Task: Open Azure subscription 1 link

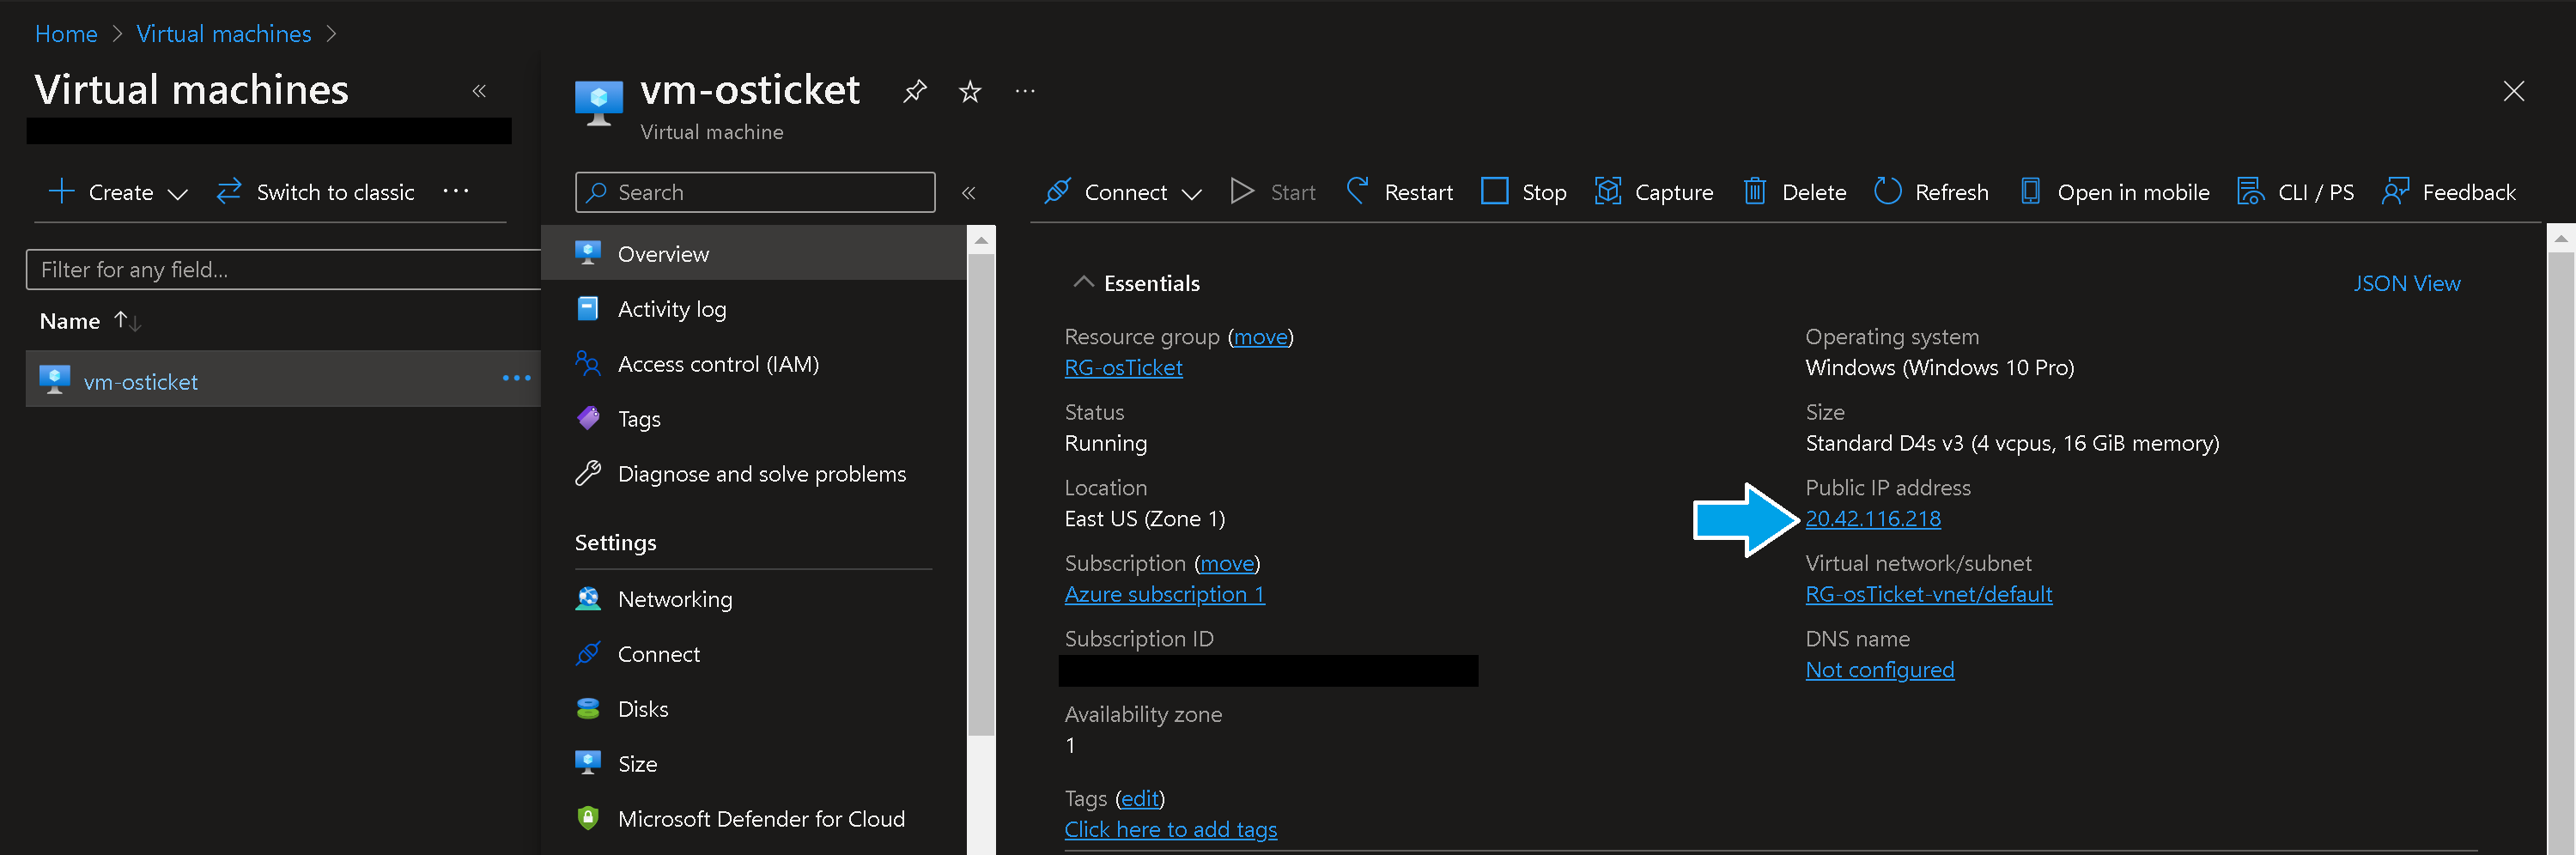Action: (x=1164, y=595)
